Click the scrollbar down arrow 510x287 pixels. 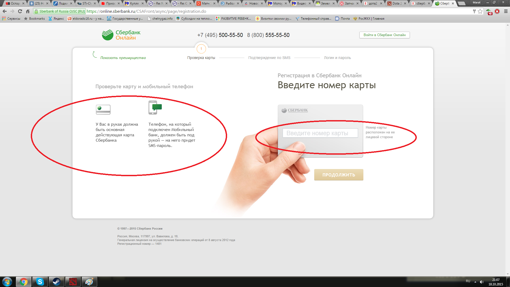(x=508, y=274)
